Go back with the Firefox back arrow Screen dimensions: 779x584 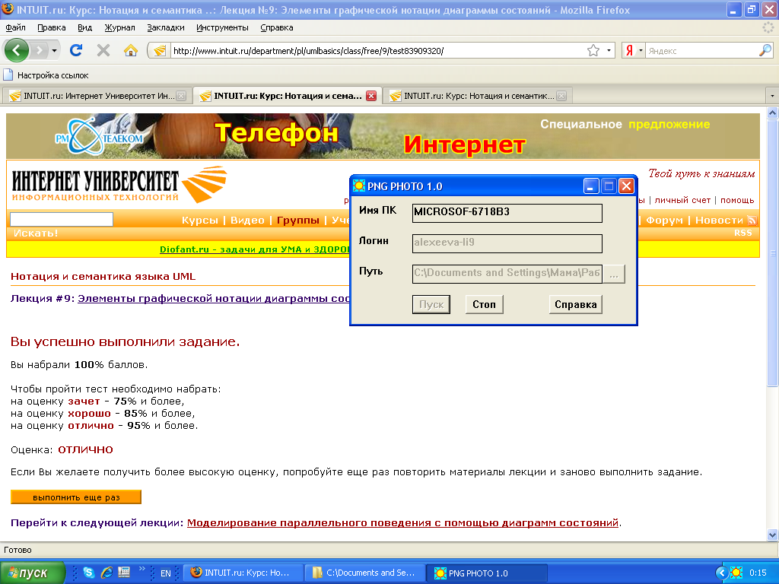tap(17, 50)
